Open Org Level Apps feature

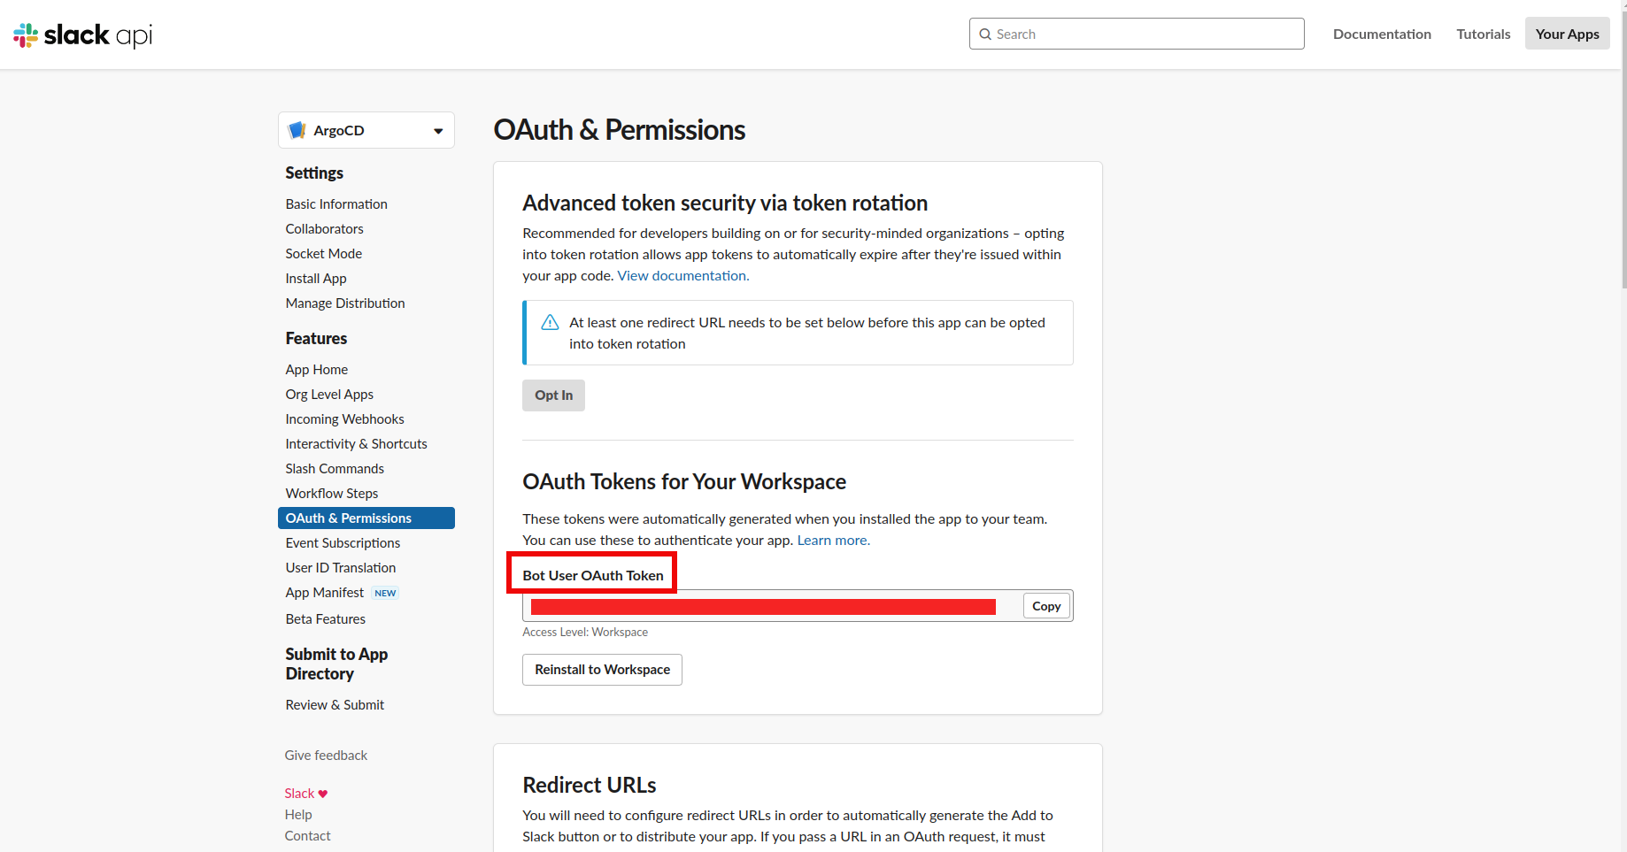point(329,394)
